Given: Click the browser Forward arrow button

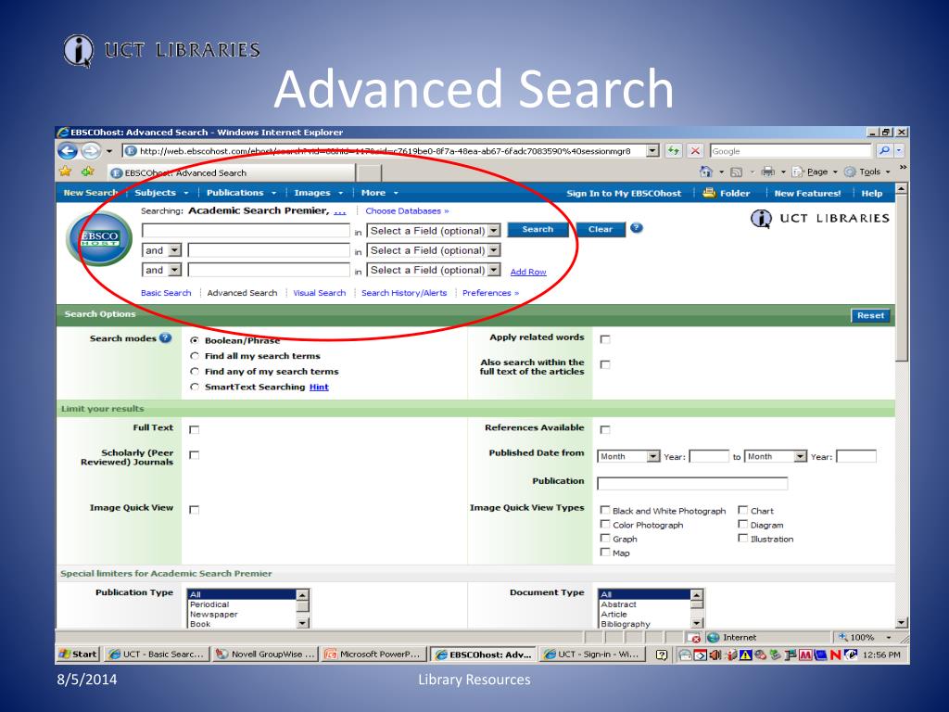Looking at the screenshot, I should click(x=91, y=151).
